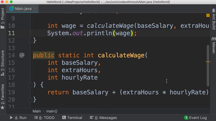
Task: Click the TODO list icon
Action: 36,118
